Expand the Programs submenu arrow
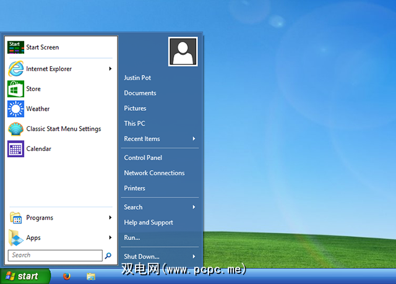This screenshot has width=396, height=284. pyautogui.click(x=110, y=217)
